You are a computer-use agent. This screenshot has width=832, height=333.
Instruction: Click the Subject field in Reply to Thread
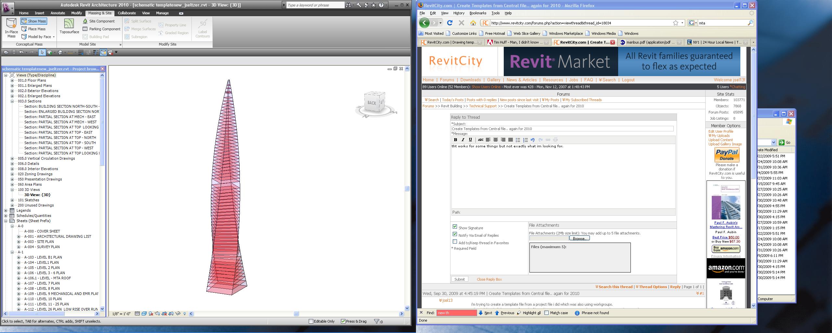pos(562,129)
